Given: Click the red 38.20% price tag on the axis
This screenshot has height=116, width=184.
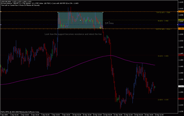Looking at the screenshot, I should 181,55.
